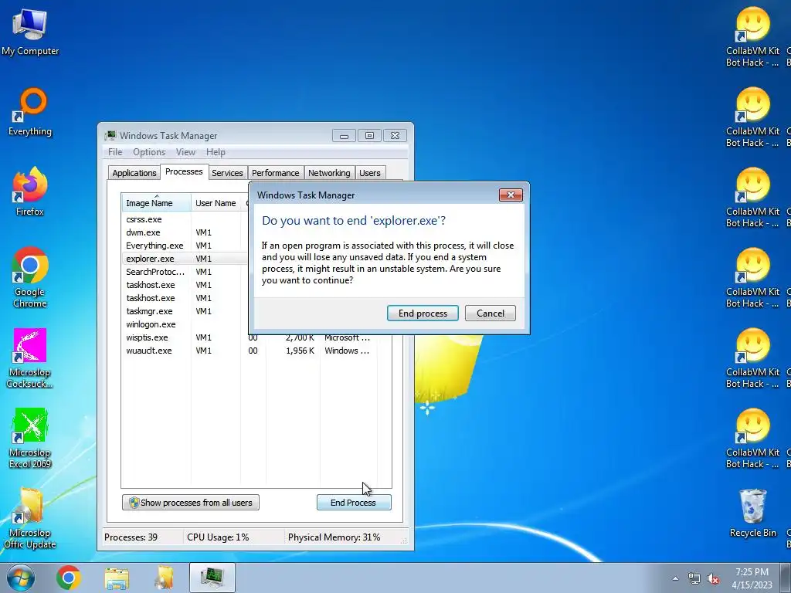791x593 pixels.
Task: Select the Microslop Excol 2069 icon
Action: [x=30, y=439]
